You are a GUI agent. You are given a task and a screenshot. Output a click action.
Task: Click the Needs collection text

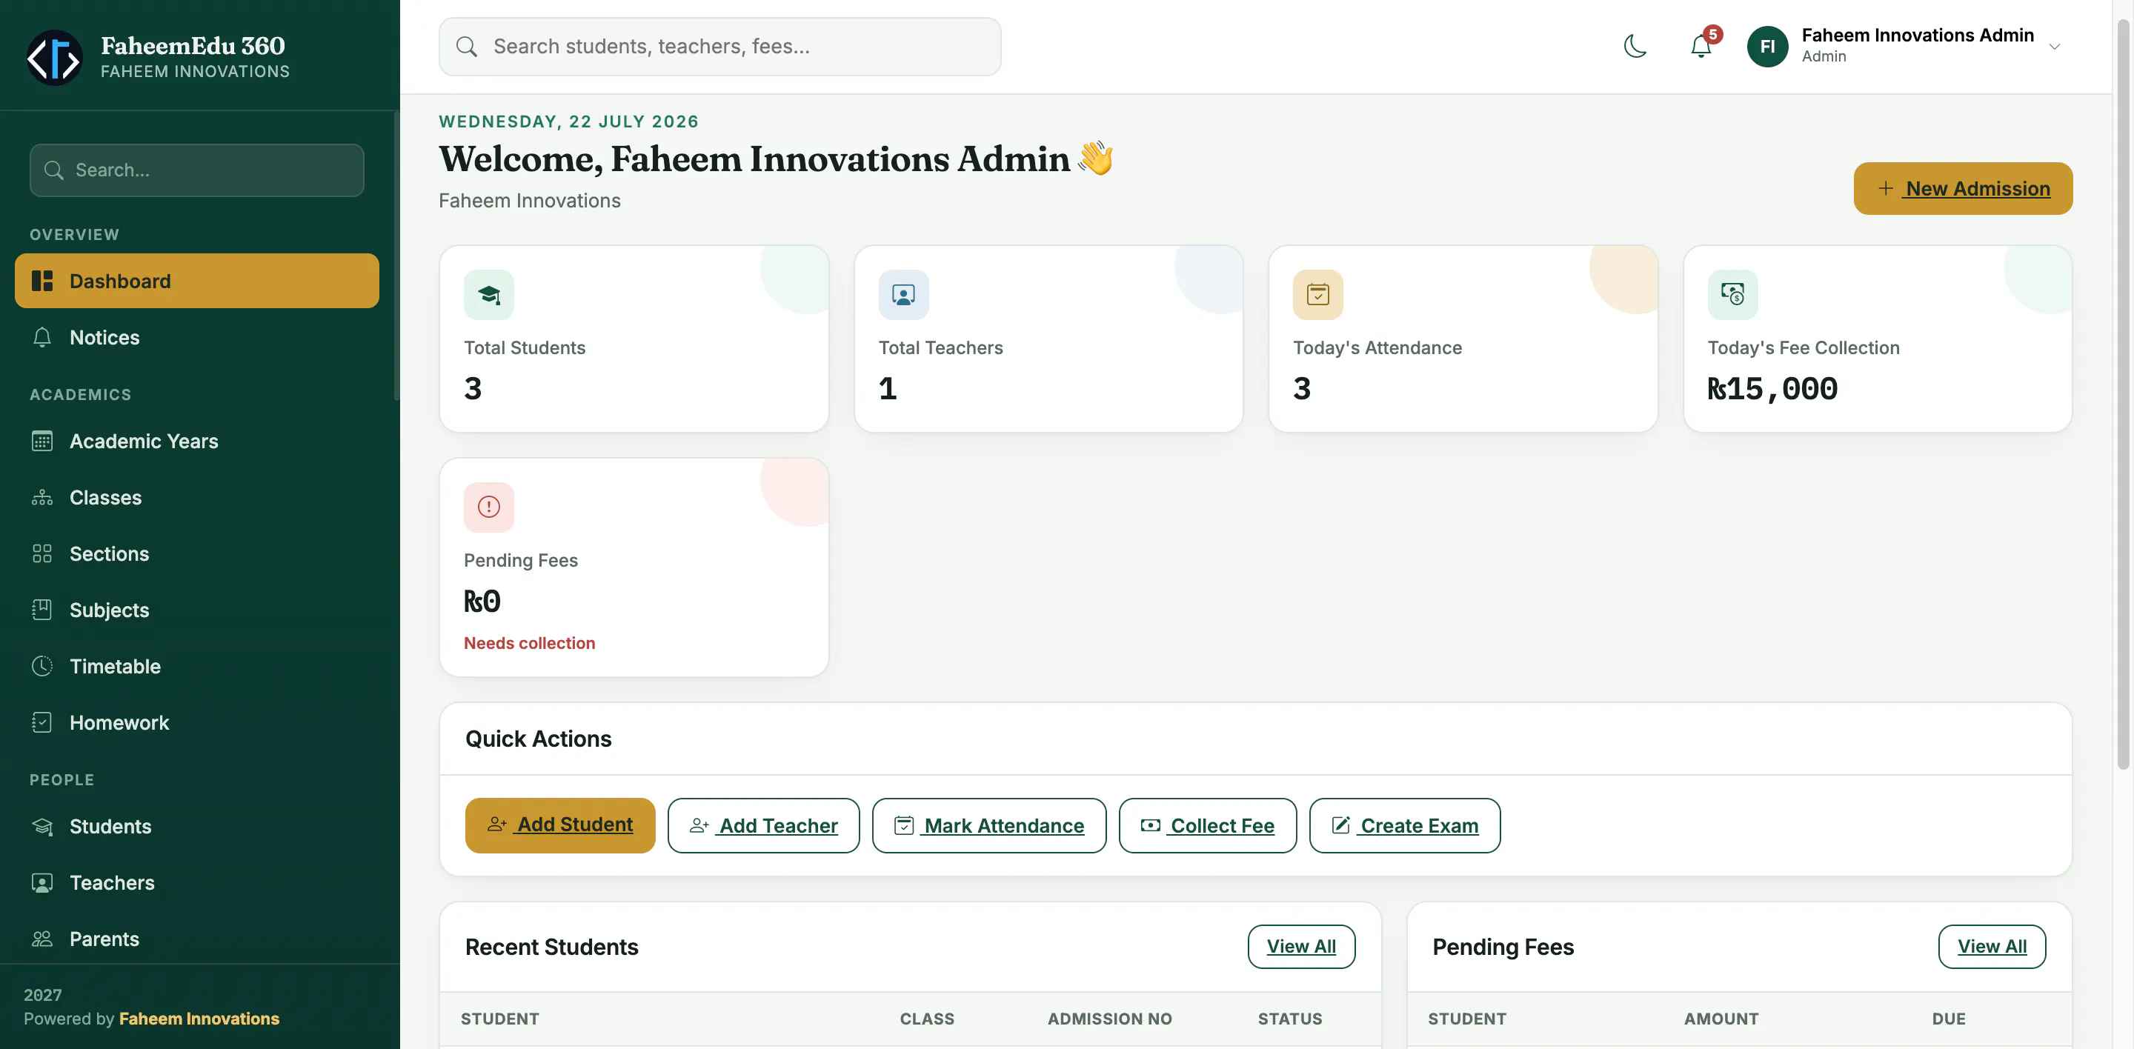pyautogui.click(x=529, y=643)
